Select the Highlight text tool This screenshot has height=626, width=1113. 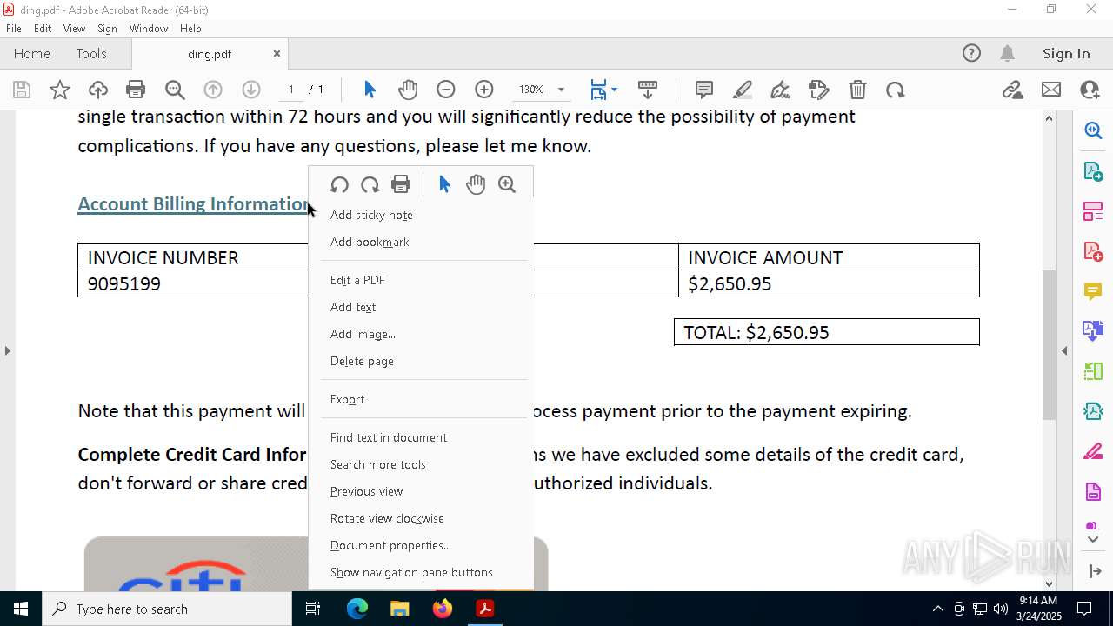pyautogui.click(x=743, y=90)
